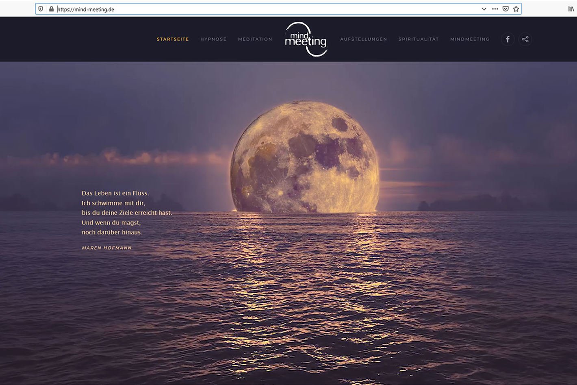
Task: Click the Maren Hofmann author name
Action: pos(106,248)
